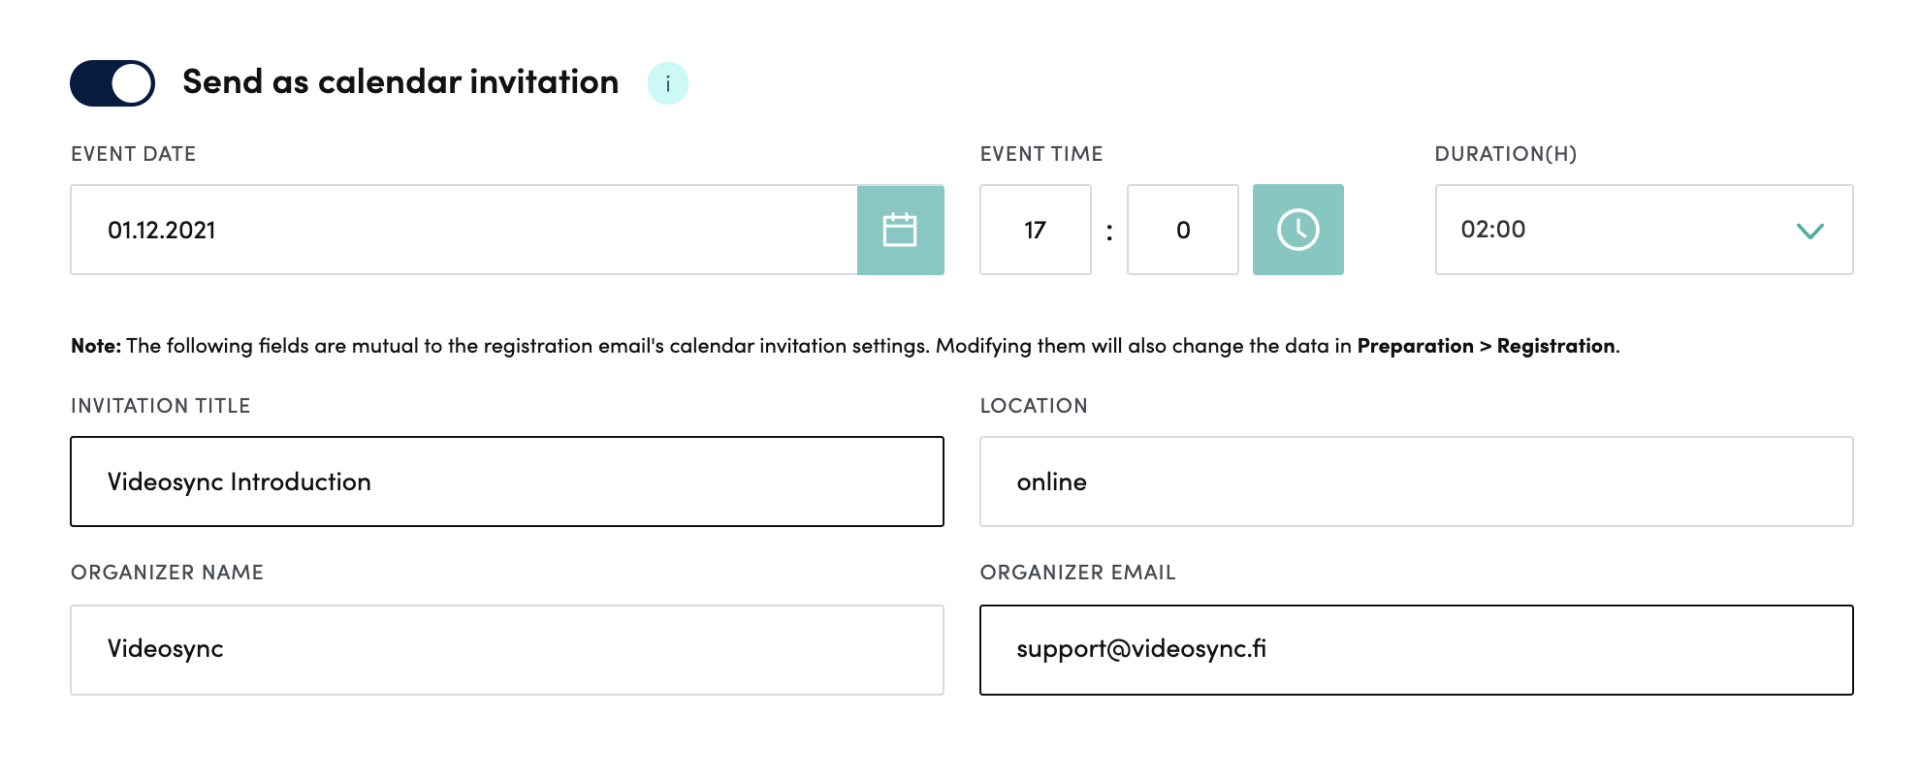
Task: Click the ORGANIZER EMAIL label
Action: point(1077,573)
